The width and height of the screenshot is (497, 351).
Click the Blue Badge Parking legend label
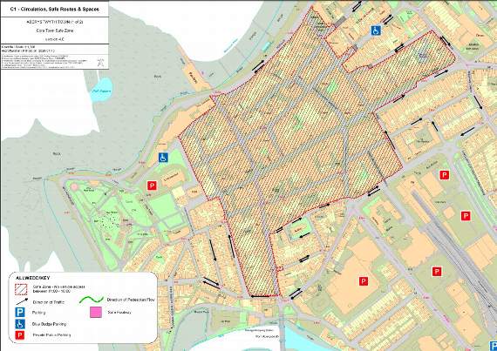click(x=49, y=324)
